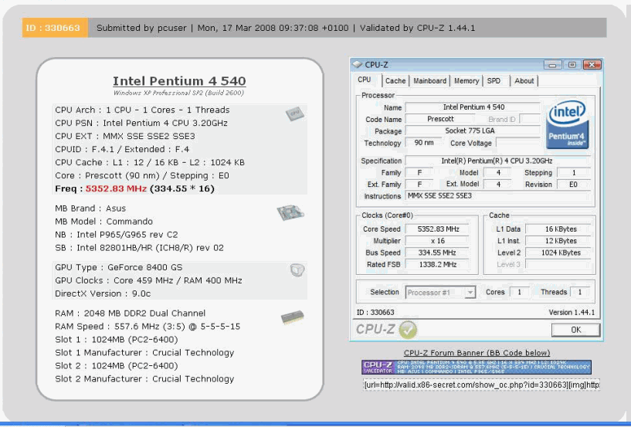The width and height of the screenshot is (631, 427).
Task: Maximize the CPU-Z window
Action: [x=572, y=65]
